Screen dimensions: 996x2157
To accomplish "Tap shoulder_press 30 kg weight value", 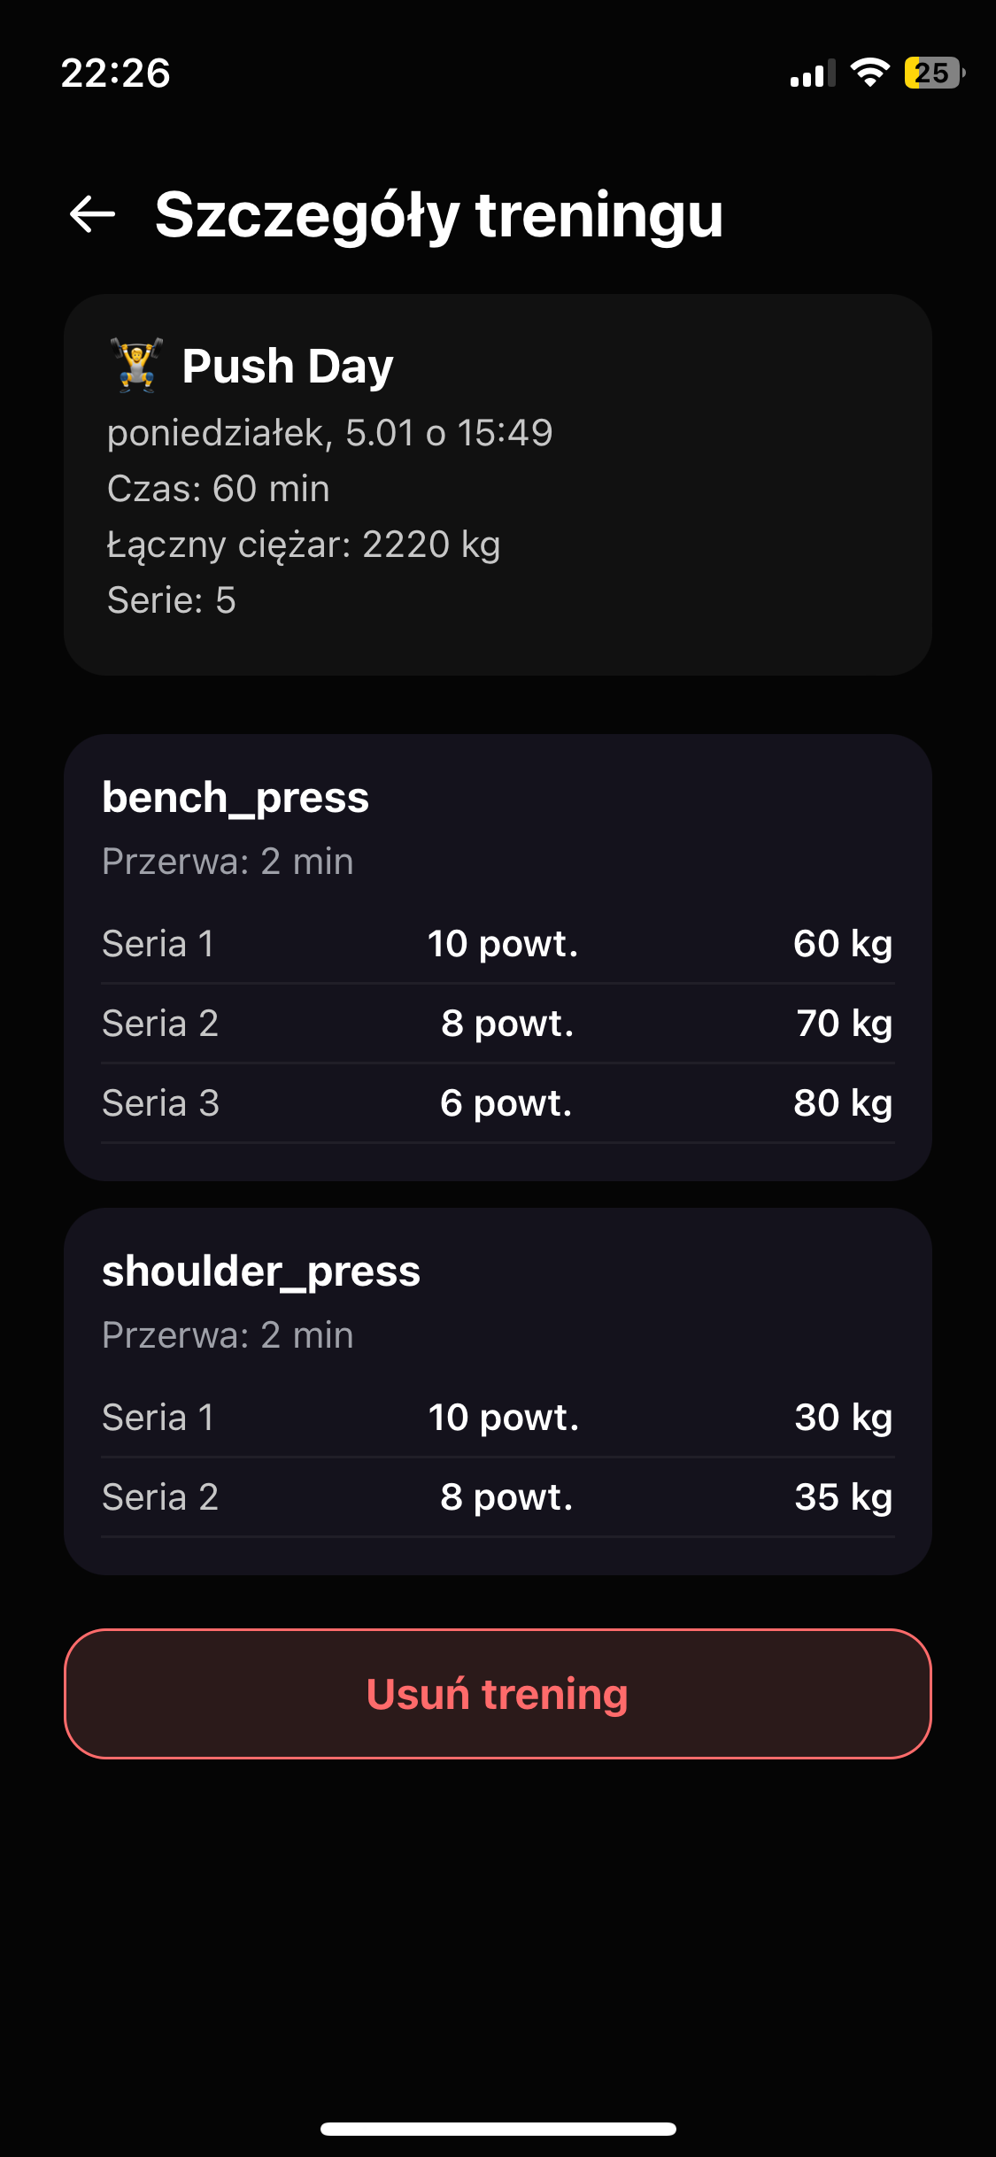I will [x=843, y=1418].
